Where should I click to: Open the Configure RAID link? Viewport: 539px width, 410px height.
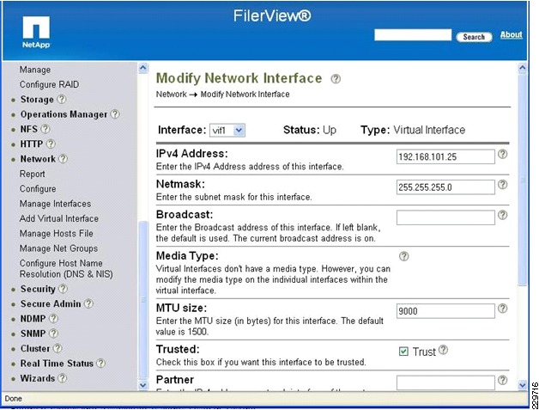tap(49, 84)
